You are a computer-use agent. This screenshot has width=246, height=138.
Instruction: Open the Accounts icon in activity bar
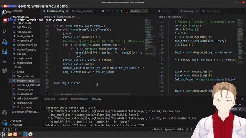pyautogui.click(x=4, y=113)
